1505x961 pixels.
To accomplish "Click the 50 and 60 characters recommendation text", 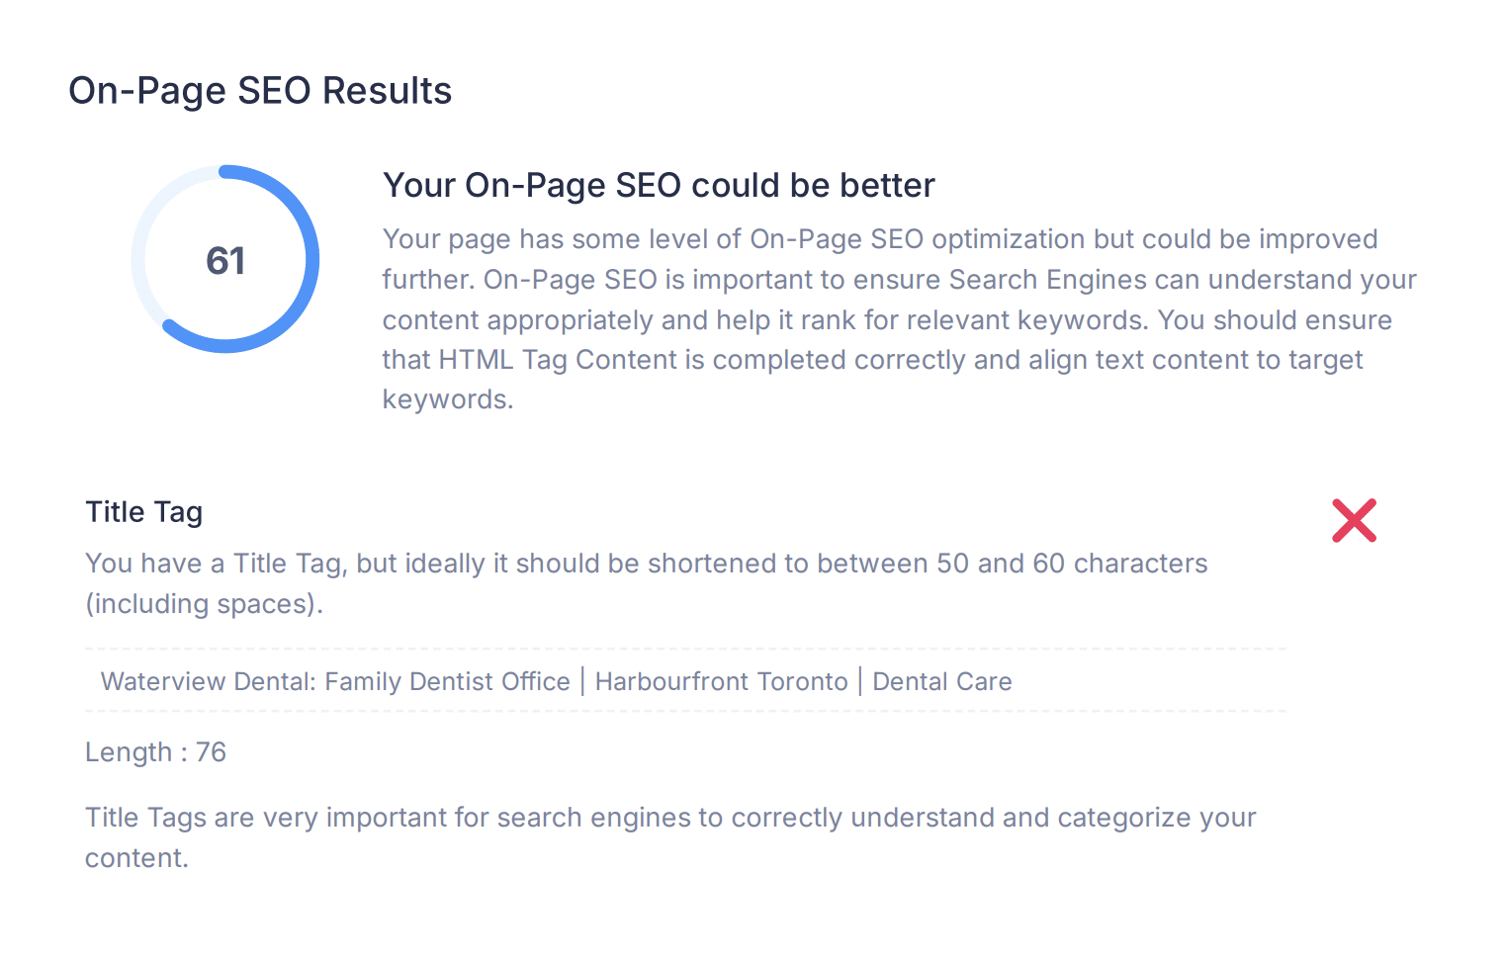I will [x=1072, y=564].
